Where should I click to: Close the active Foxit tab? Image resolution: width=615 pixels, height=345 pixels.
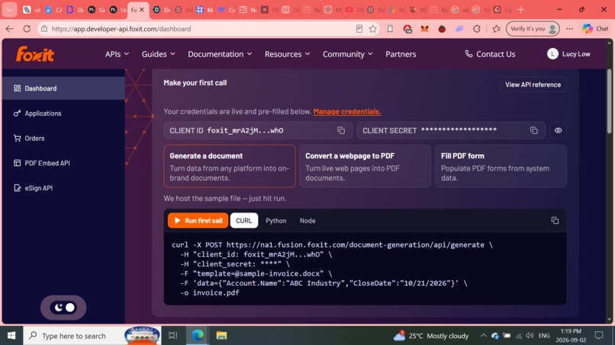[142, 10]
